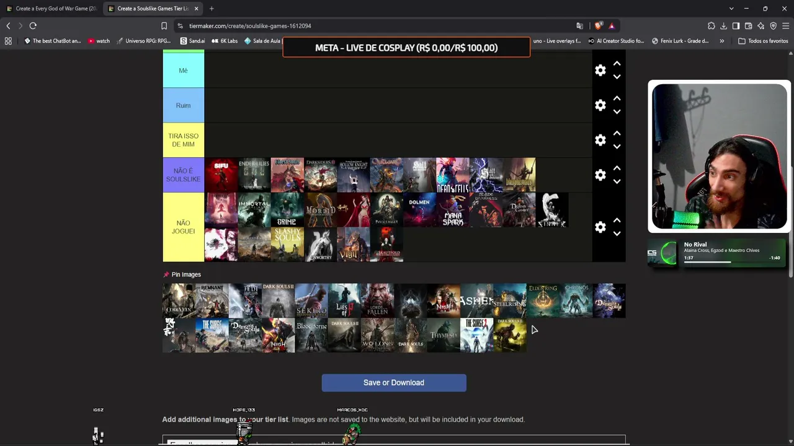794x446 pixels.
Task: Select the Steelrising game thumbnail
Action: [x=510, y=300]
